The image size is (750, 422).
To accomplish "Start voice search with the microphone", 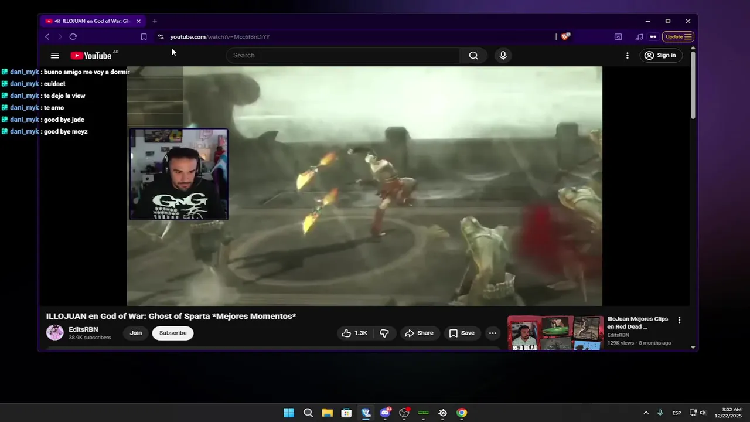I will pos(503,56).
